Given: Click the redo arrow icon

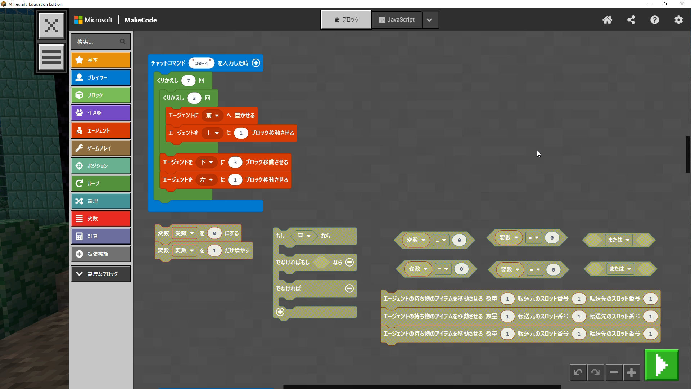Looking at the screenshot, I should pyautogui.click(x=596, y=372).
